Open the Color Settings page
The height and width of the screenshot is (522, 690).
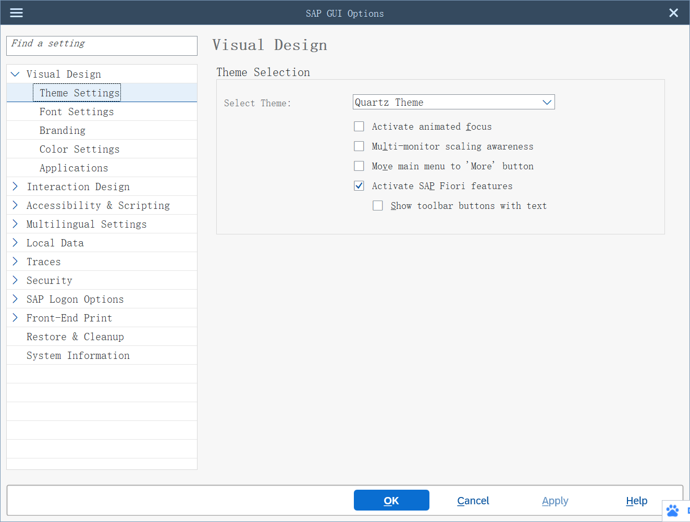[x=79, y=148]
